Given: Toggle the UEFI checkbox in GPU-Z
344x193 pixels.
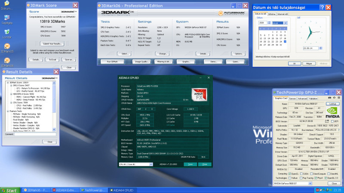Looking at the screenshot, I should [x=332, y=121].
